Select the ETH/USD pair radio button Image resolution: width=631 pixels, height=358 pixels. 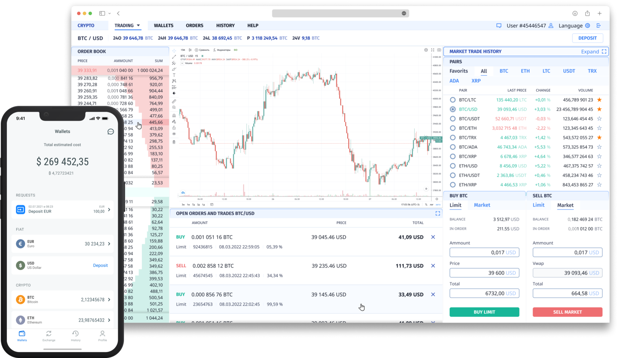pos(453,166)
